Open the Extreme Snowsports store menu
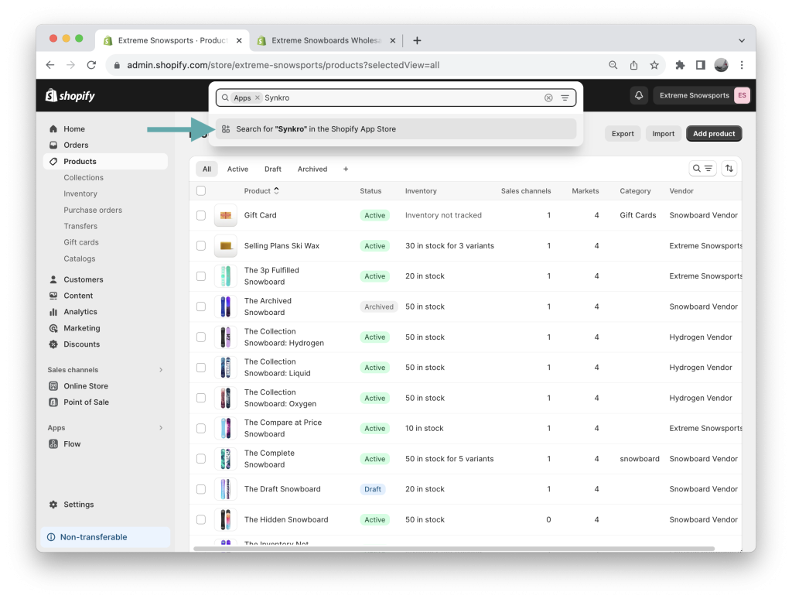 pyautogui.click(x=702, y=95)
